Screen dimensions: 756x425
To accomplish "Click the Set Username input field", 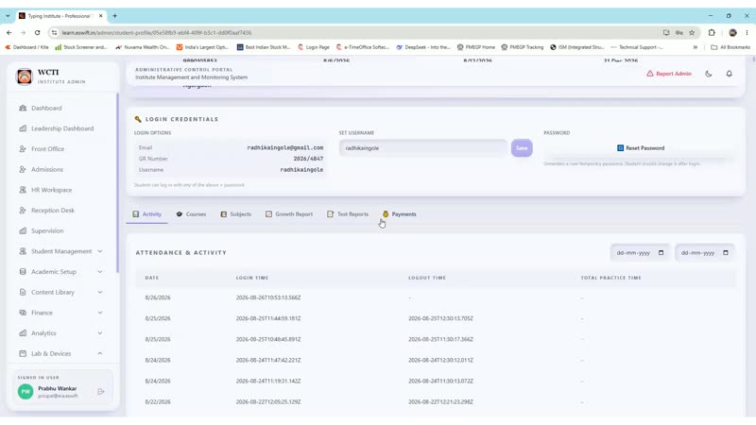I will click(422, 148).
